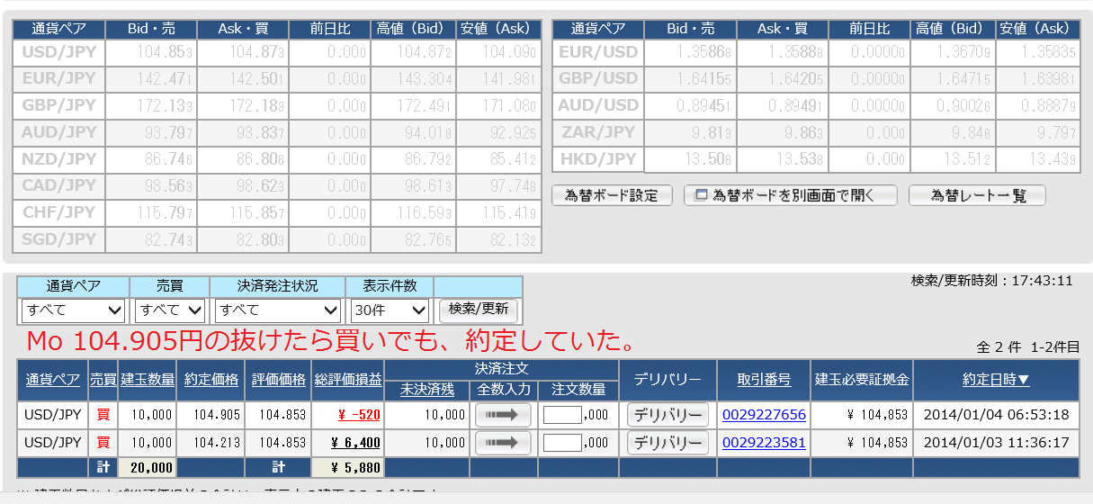This screenshot has height=504, width=1093.
Task: Open the 通貨ペア filter dropdown
Action: click(x=73, y=310)
